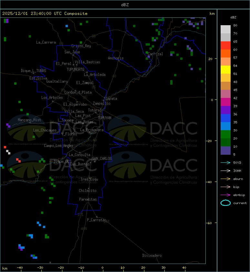Viewport: 250px width, 272px height.
Task: Click the red radar echo cell at left
Action: coord(5,147)
